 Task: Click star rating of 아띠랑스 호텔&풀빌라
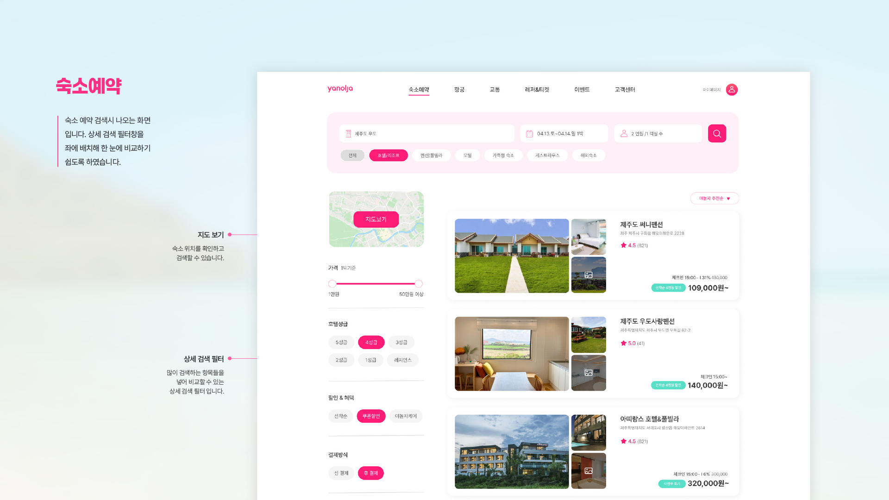tap(634, 441)
